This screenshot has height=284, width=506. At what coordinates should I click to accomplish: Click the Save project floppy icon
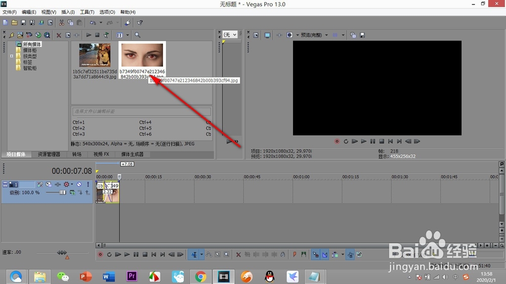tap(23, 23)
